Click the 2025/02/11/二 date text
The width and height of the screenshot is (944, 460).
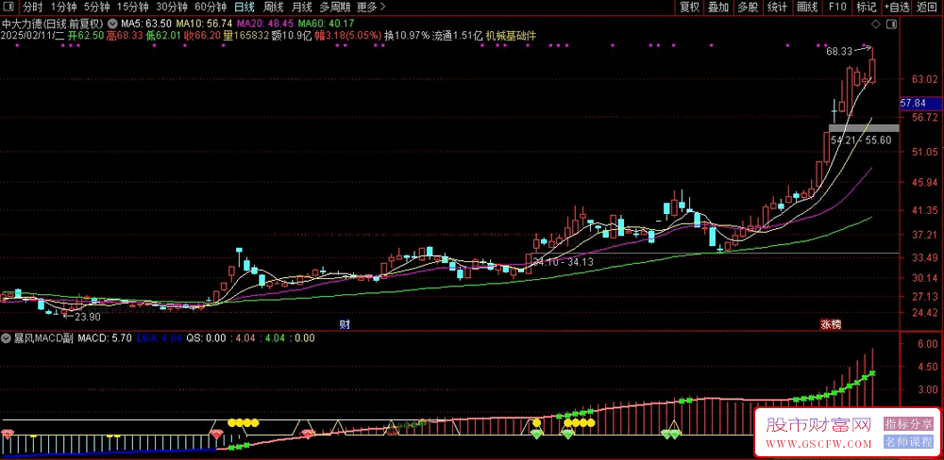click(33, 36)
